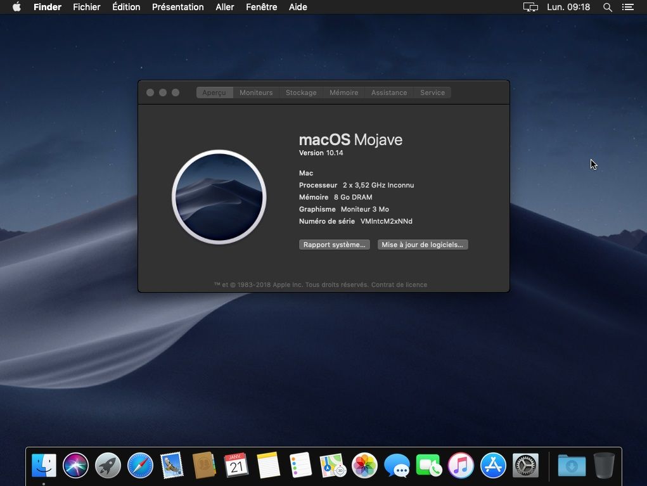
Task: Switch to the Assistance tab
Action: point(388,93)
